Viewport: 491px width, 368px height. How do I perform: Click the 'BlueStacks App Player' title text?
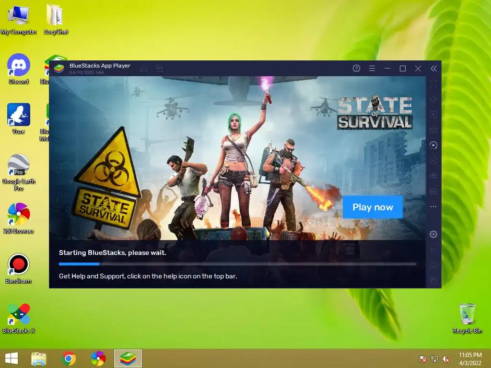100,66
